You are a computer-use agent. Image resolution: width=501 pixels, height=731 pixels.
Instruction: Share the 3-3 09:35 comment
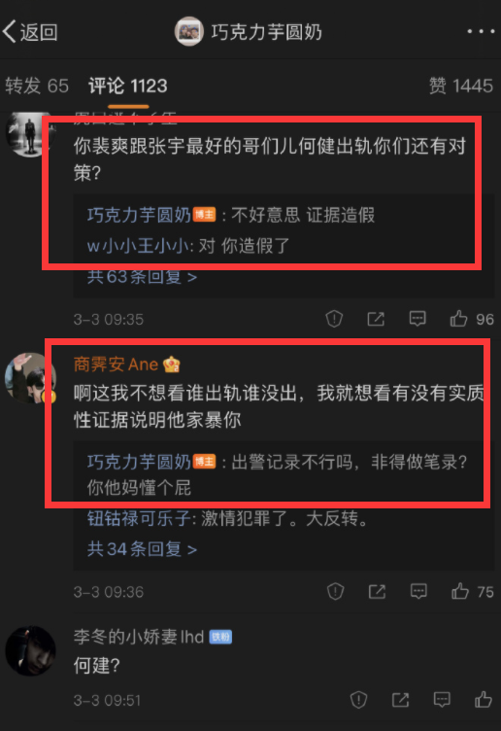point(376,319)
